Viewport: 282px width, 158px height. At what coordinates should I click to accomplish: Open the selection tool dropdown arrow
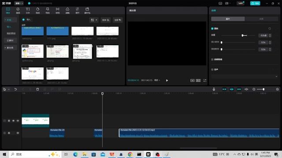(9, 89)
